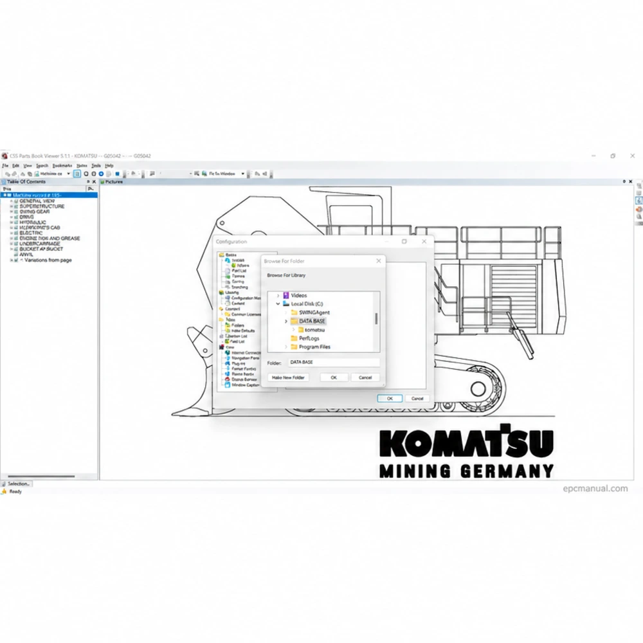This screenshot has height=643, width=643.
Task: Click Cancel in Browse For Folder dialog
Action: (x=365, y=377)
